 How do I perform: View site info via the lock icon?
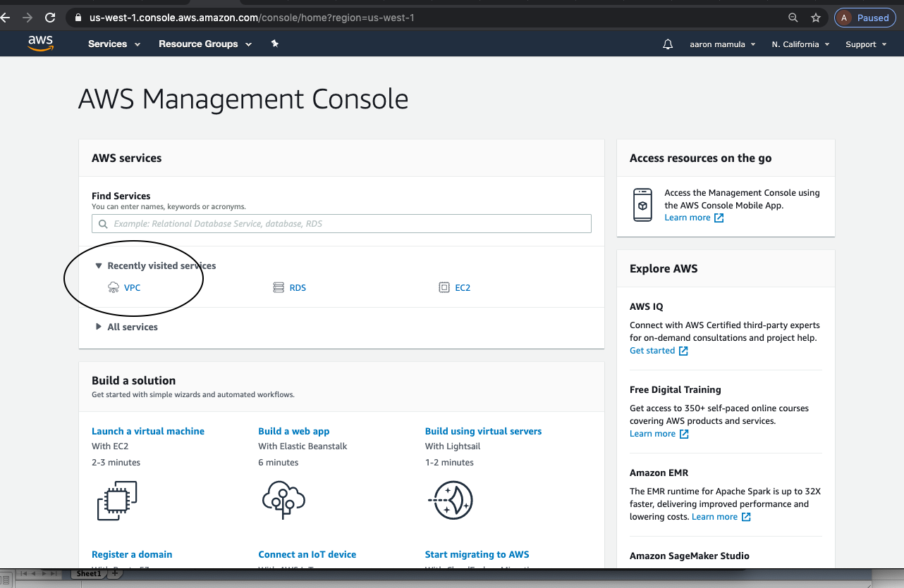tap(77, 18)
